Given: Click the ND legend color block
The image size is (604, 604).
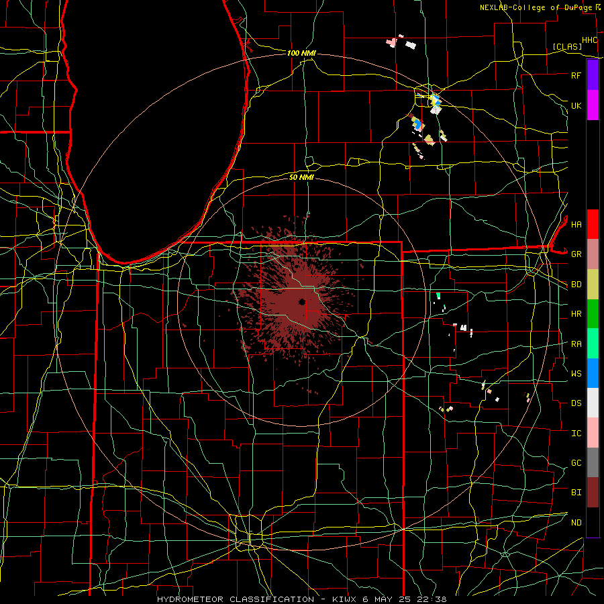Looking at the screenshot, I should pos(593,522).
